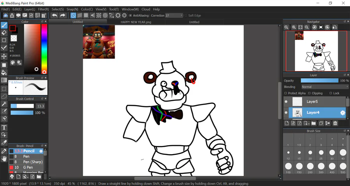Open the File menu

point(5,9)
